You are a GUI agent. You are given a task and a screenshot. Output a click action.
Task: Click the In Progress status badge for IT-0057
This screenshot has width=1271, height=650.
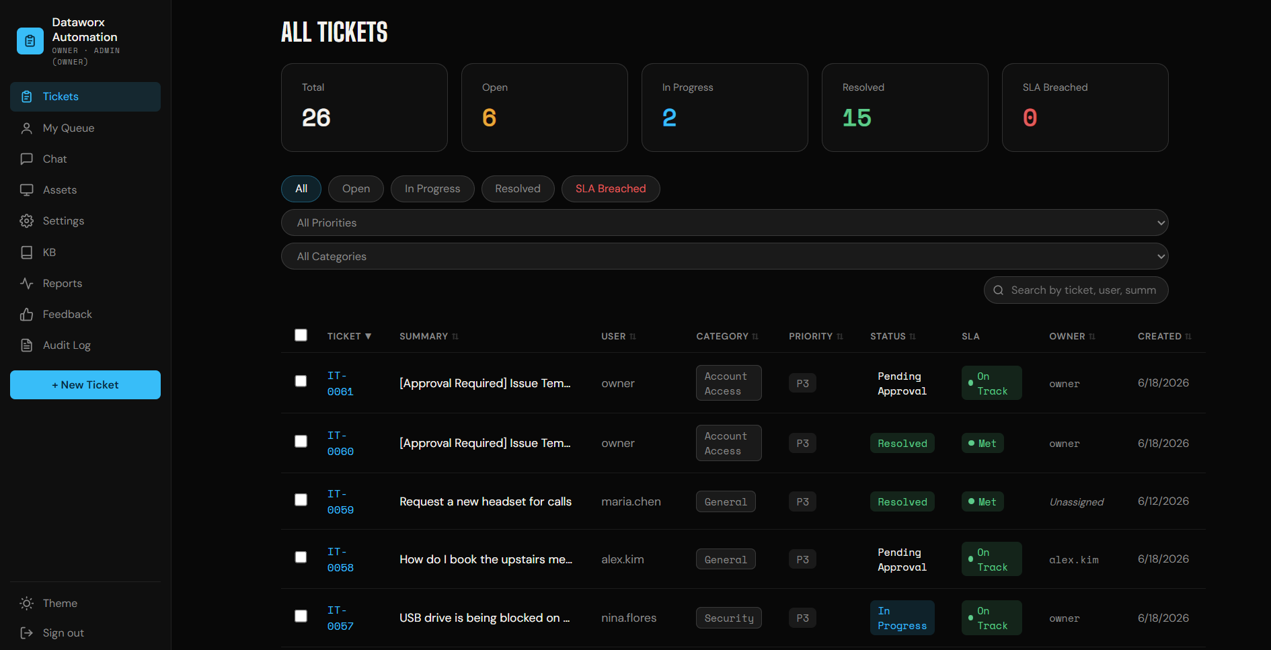[902, 618]
